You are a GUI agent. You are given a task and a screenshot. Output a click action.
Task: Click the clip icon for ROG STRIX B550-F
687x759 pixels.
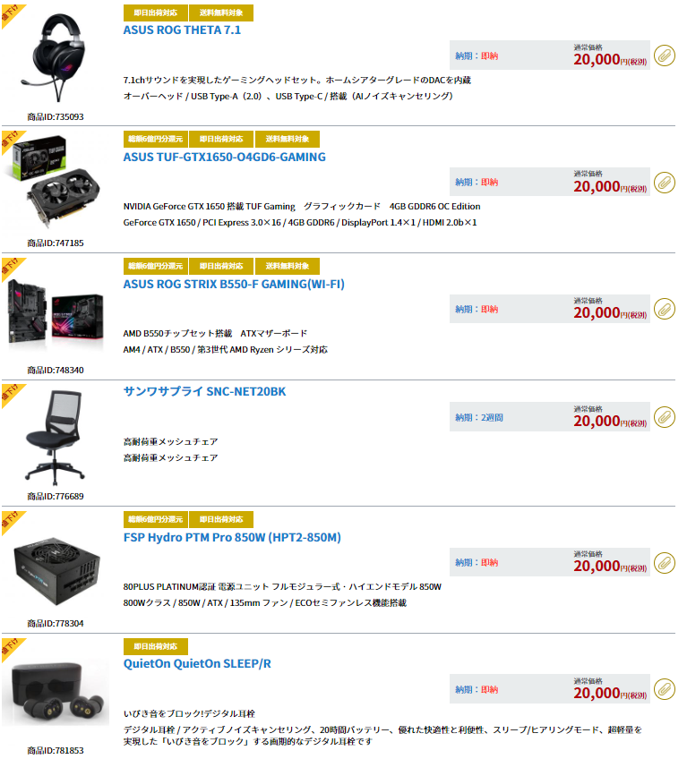pos(665,309)
